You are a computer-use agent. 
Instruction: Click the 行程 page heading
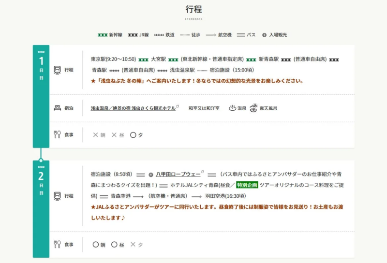(x=194, y=9)
